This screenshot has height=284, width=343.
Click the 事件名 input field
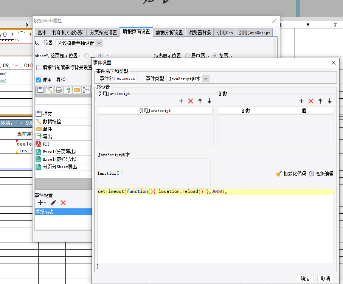126,79
